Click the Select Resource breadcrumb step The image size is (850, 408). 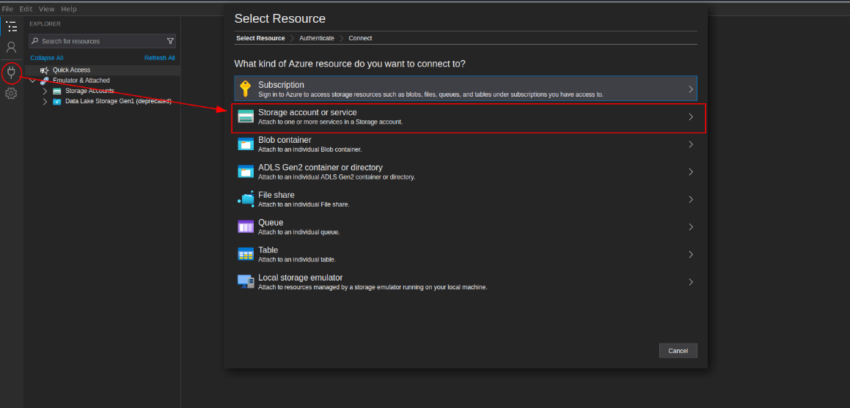click(260, 38)
